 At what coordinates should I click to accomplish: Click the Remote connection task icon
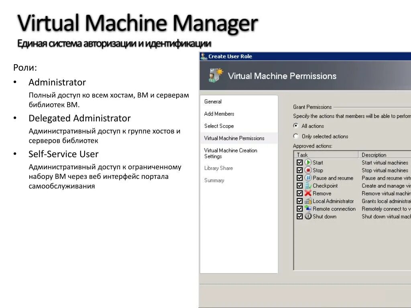click(x=308, y=209)
